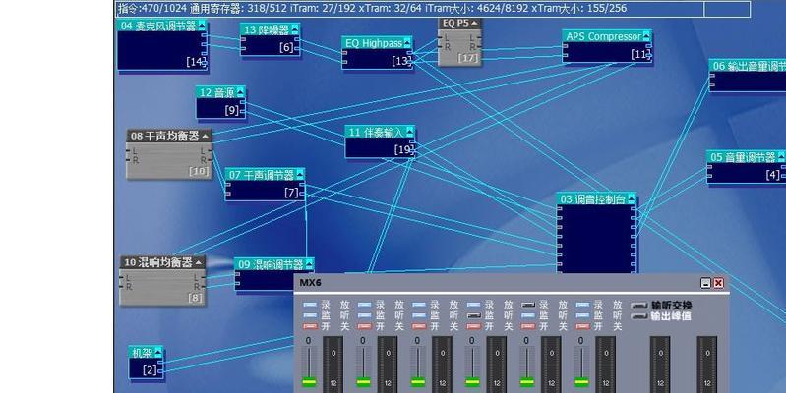Click MX6 channel 6 green fader
This screenshot has height=393, width=786.
[x=581, y=382]
